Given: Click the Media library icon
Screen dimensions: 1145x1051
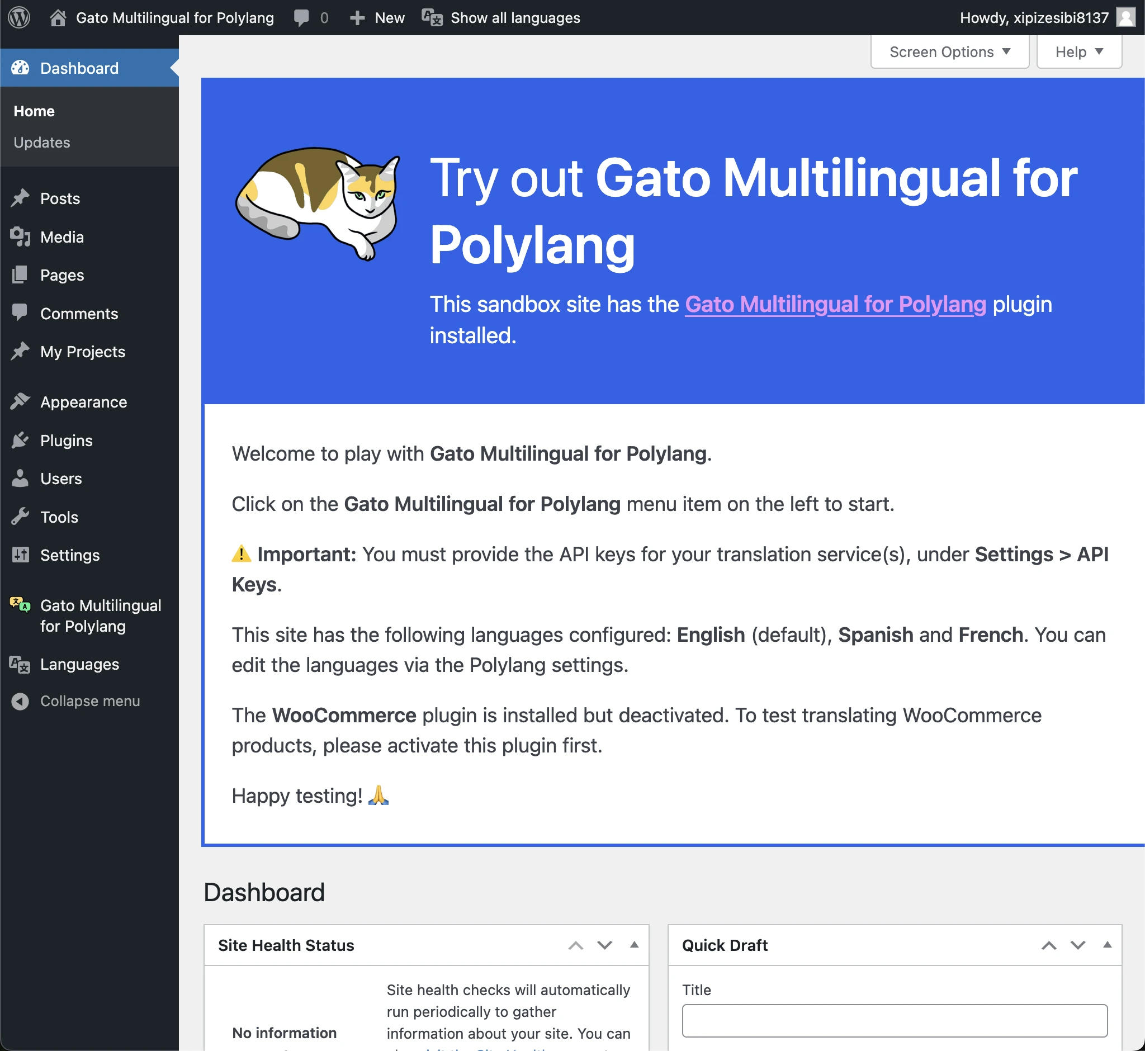Looking at the screenshot, I should tap(20, 236).
